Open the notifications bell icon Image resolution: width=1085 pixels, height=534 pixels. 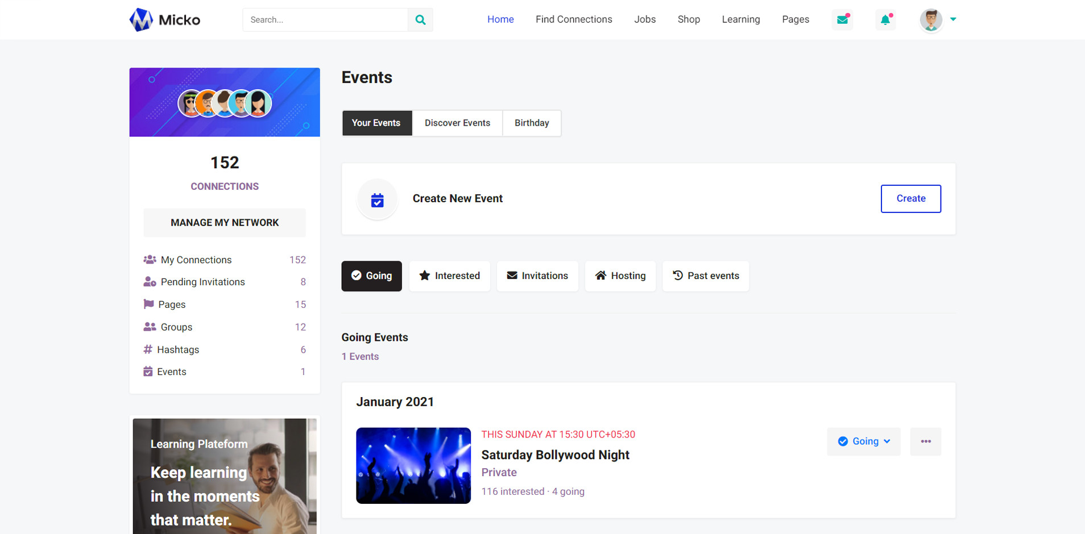pos(885,20)
